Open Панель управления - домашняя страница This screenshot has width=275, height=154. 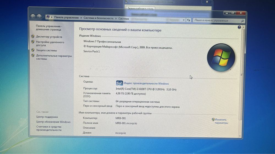click(x=49, y=28)
